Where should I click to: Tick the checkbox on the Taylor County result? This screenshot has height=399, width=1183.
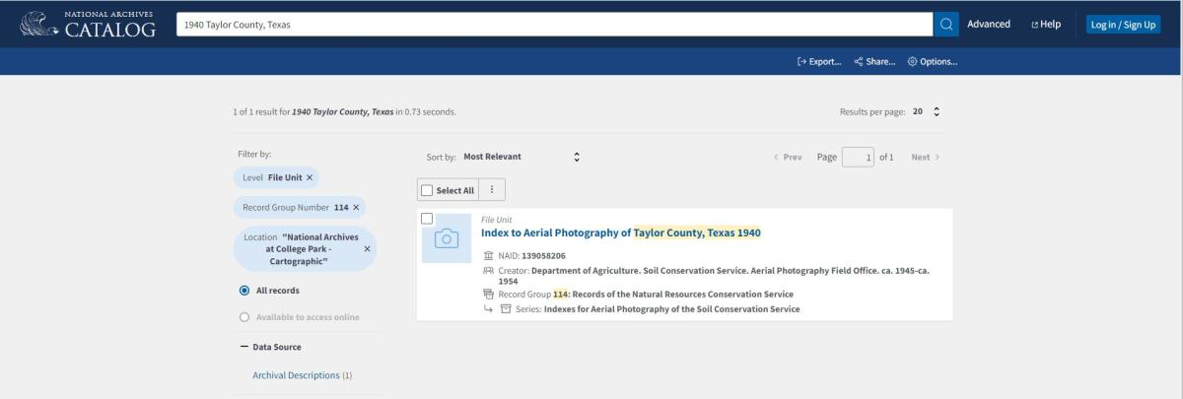click(x=427, y=218)
